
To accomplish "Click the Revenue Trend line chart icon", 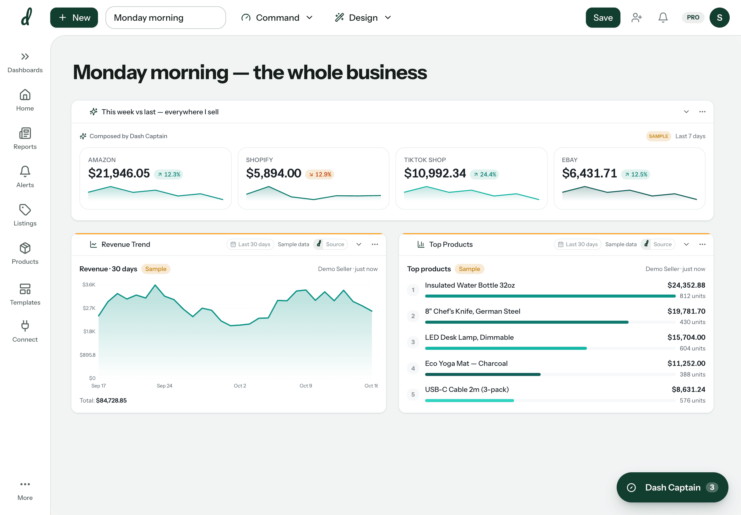I will (x=93, y=244).
